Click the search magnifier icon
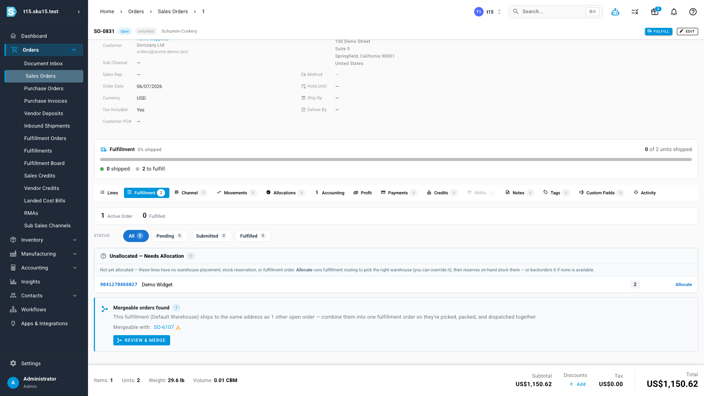 (516, 12)
